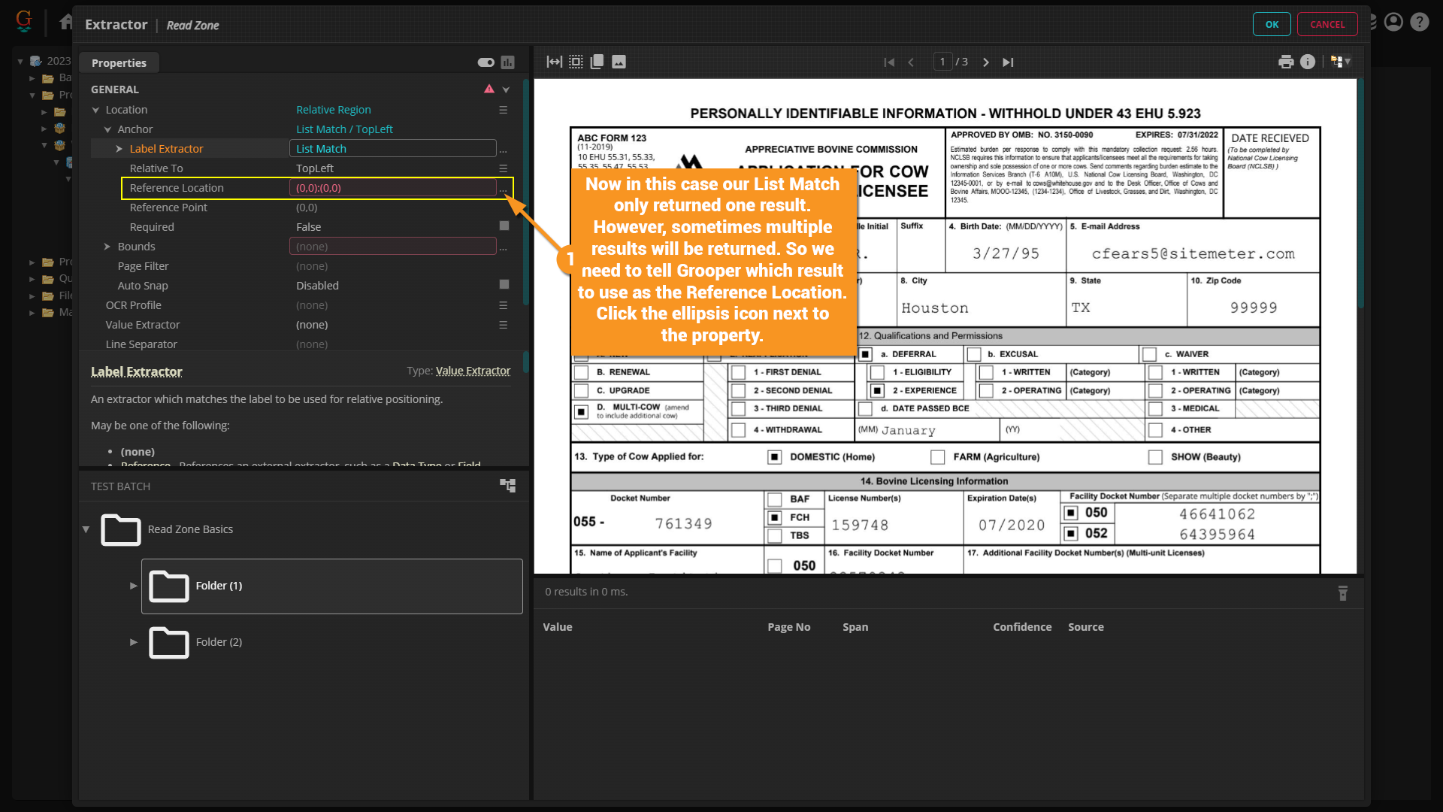Image resolution: width=1443 pixels, height=812 pixels.
Task: Clear results with the filter icon
Action: coord(1343,593)
